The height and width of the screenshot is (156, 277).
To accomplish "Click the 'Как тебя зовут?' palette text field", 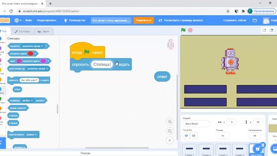I will tap(29, 80).
